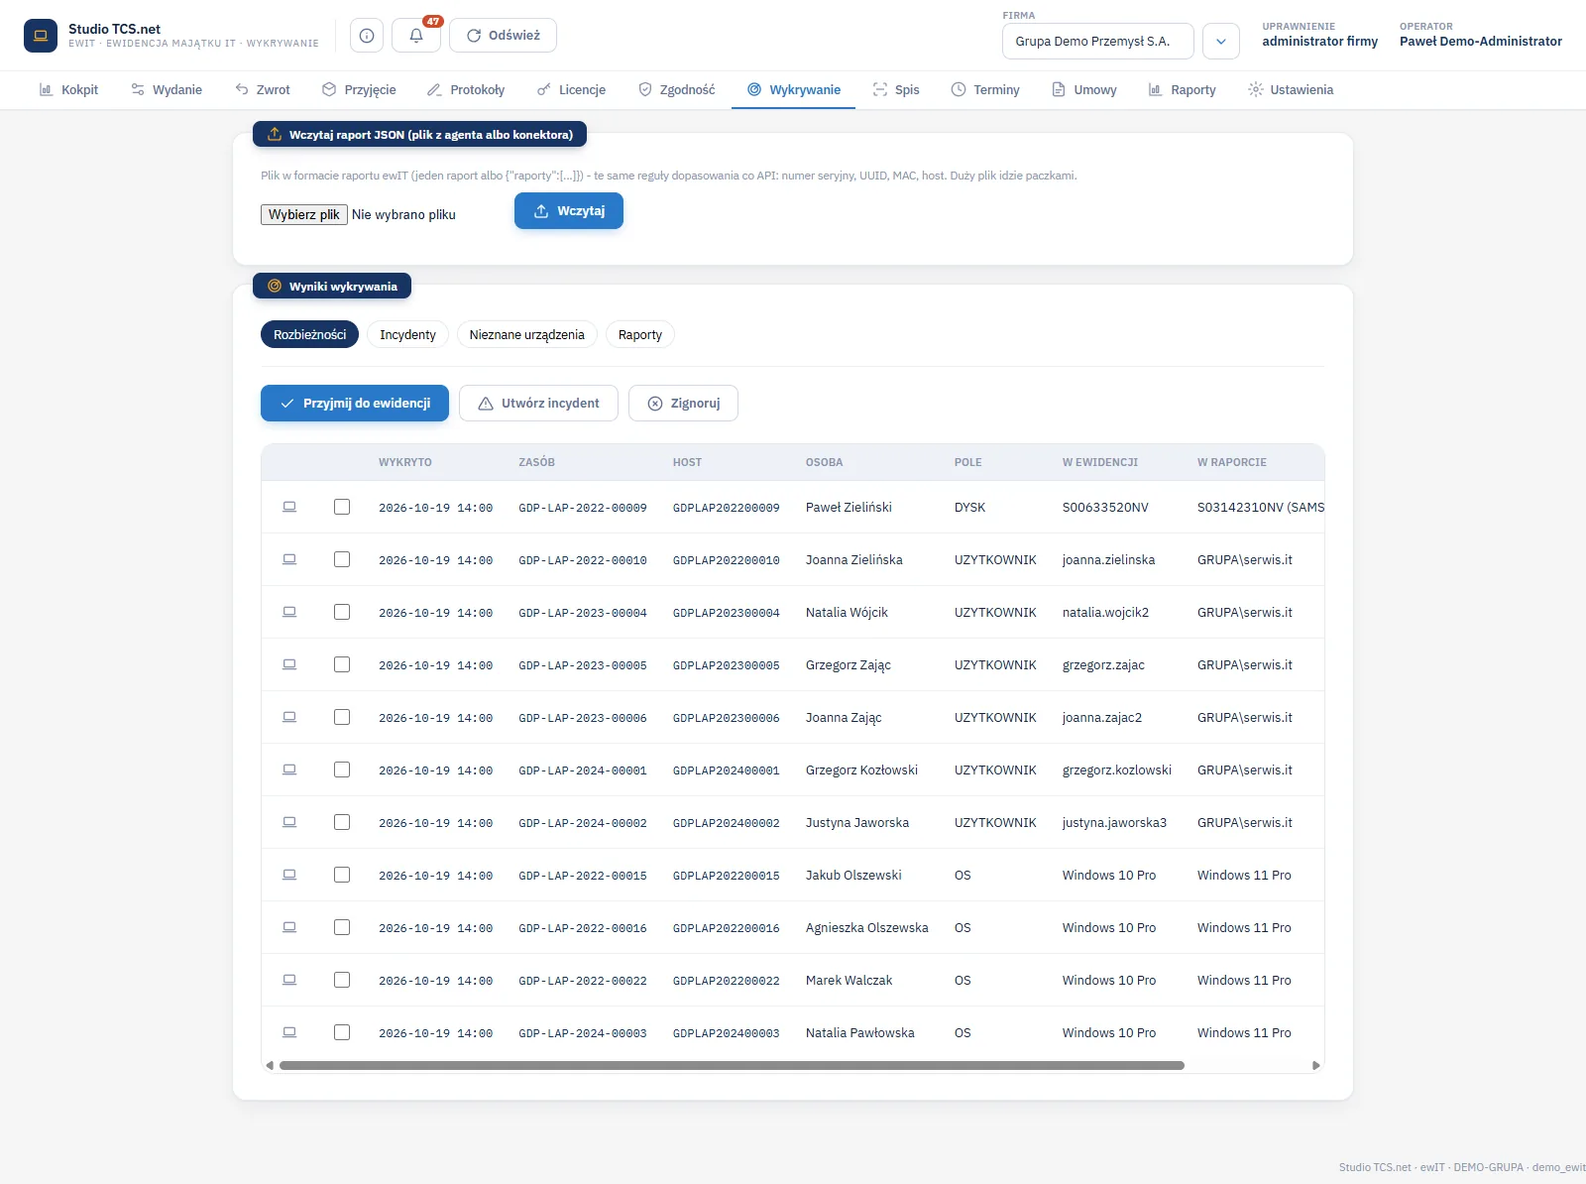Click the scroll-right arrow of the table's horizontal scrollbar

tap(1316, 1066)
